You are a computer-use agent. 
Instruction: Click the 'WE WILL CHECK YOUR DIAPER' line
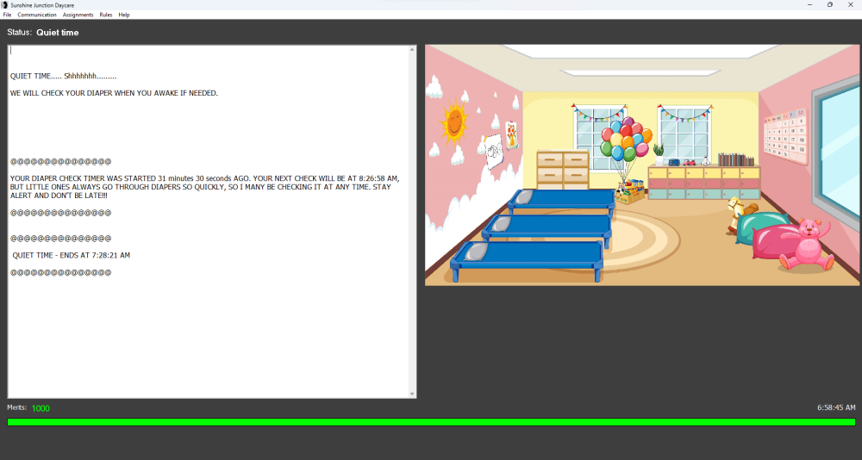click(x=114, y=93)
